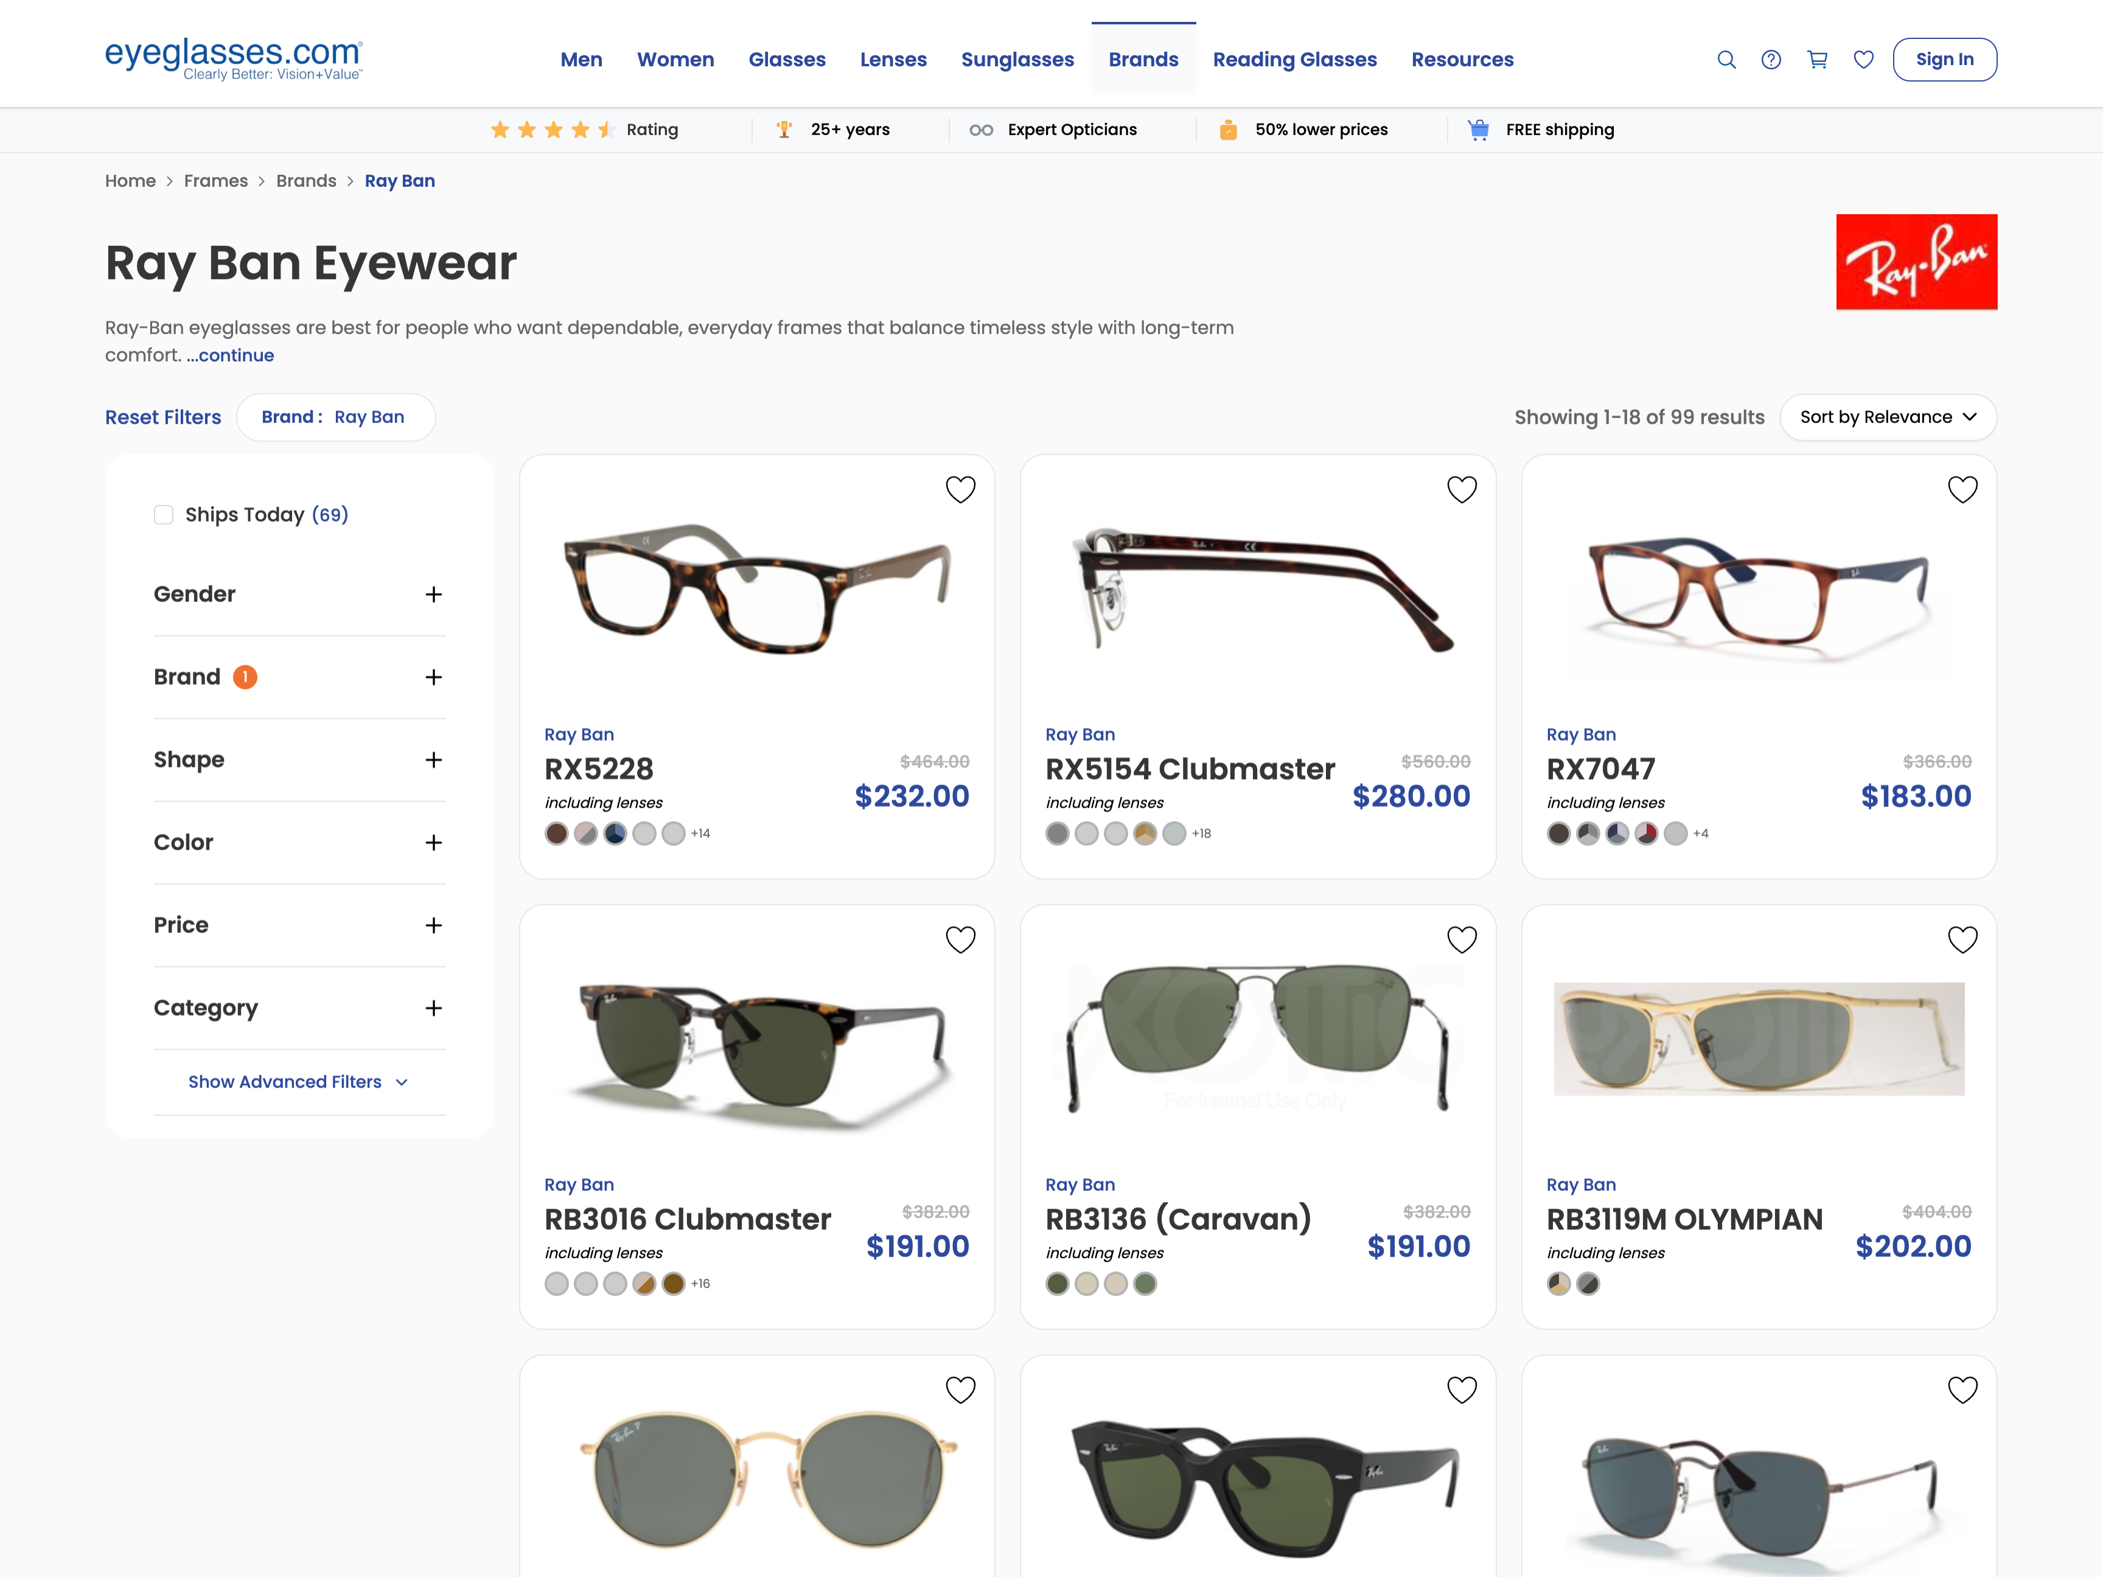
Task: Open the shopping cart icon
Action: pyautogui.click(x=1817, y=60)
